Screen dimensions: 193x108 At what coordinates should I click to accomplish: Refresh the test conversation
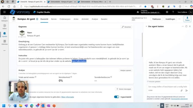pos(186,26)
